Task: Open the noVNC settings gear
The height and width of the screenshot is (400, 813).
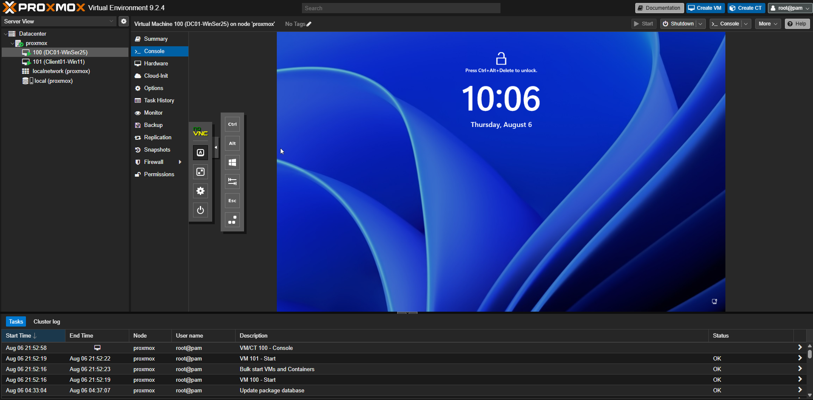Action: [200, 191]
